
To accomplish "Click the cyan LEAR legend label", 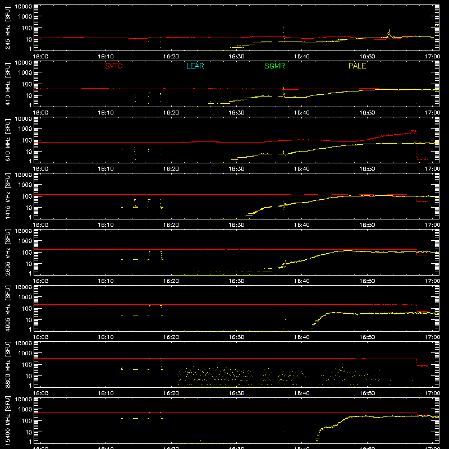I will 195,66.
